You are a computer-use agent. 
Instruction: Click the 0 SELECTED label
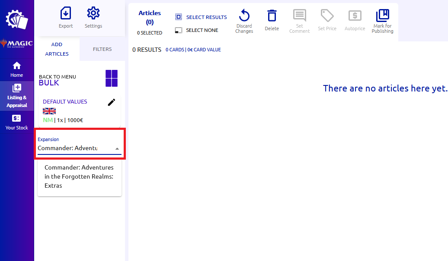pyautogui.click(x=150, y=33)
